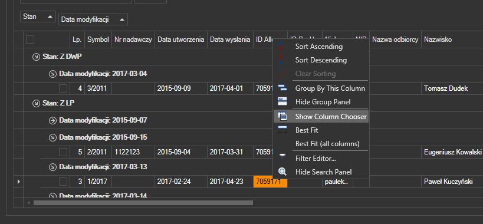Click the Paweł Kuczyński cell
The image size is (483, 224).
coord(452,182)
